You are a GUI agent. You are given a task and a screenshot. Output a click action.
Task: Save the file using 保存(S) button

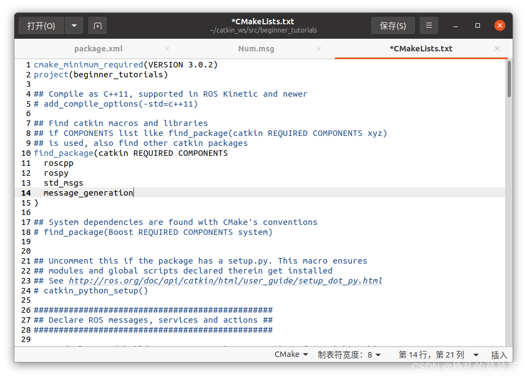393,25
